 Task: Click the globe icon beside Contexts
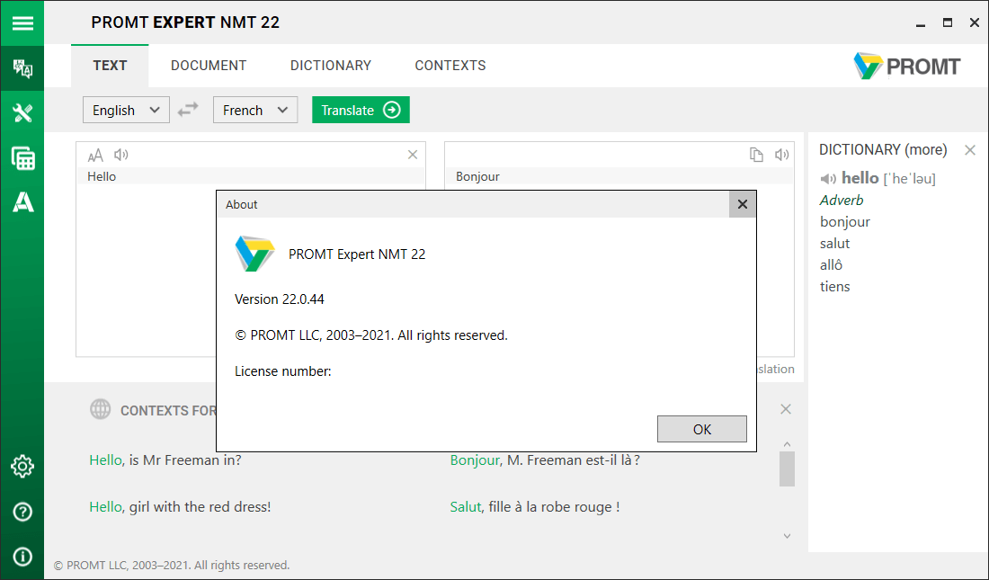point(101,409)
